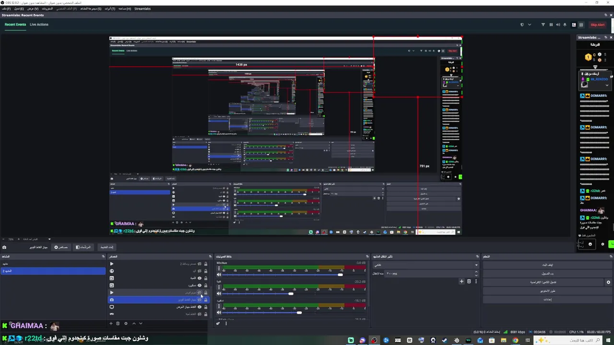Screen dimensions: 614x345
Task: Pop out the Audio Mixer dock
Action: click(x=367, y=256)
